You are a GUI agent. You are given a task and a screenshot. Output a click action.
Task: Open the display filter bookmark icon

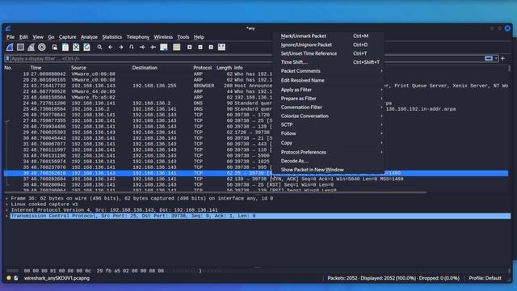pos(7,58)
